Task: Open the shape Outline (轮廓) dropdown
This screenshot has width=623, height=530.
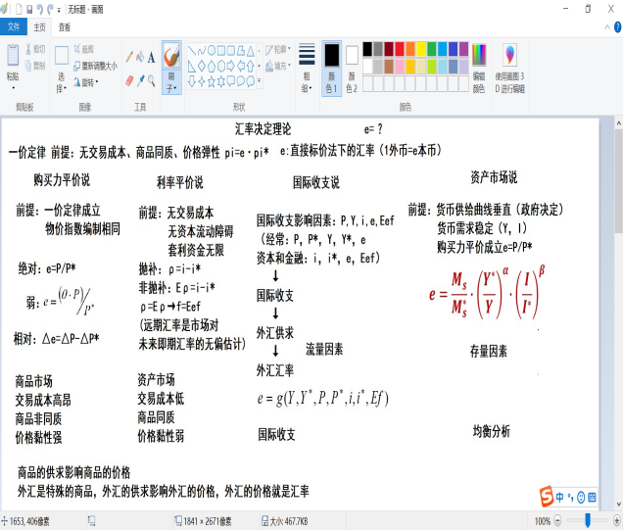Action: click(280, 49)
